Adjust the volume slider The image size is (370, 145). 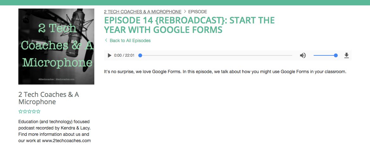[x=325, y=55]
